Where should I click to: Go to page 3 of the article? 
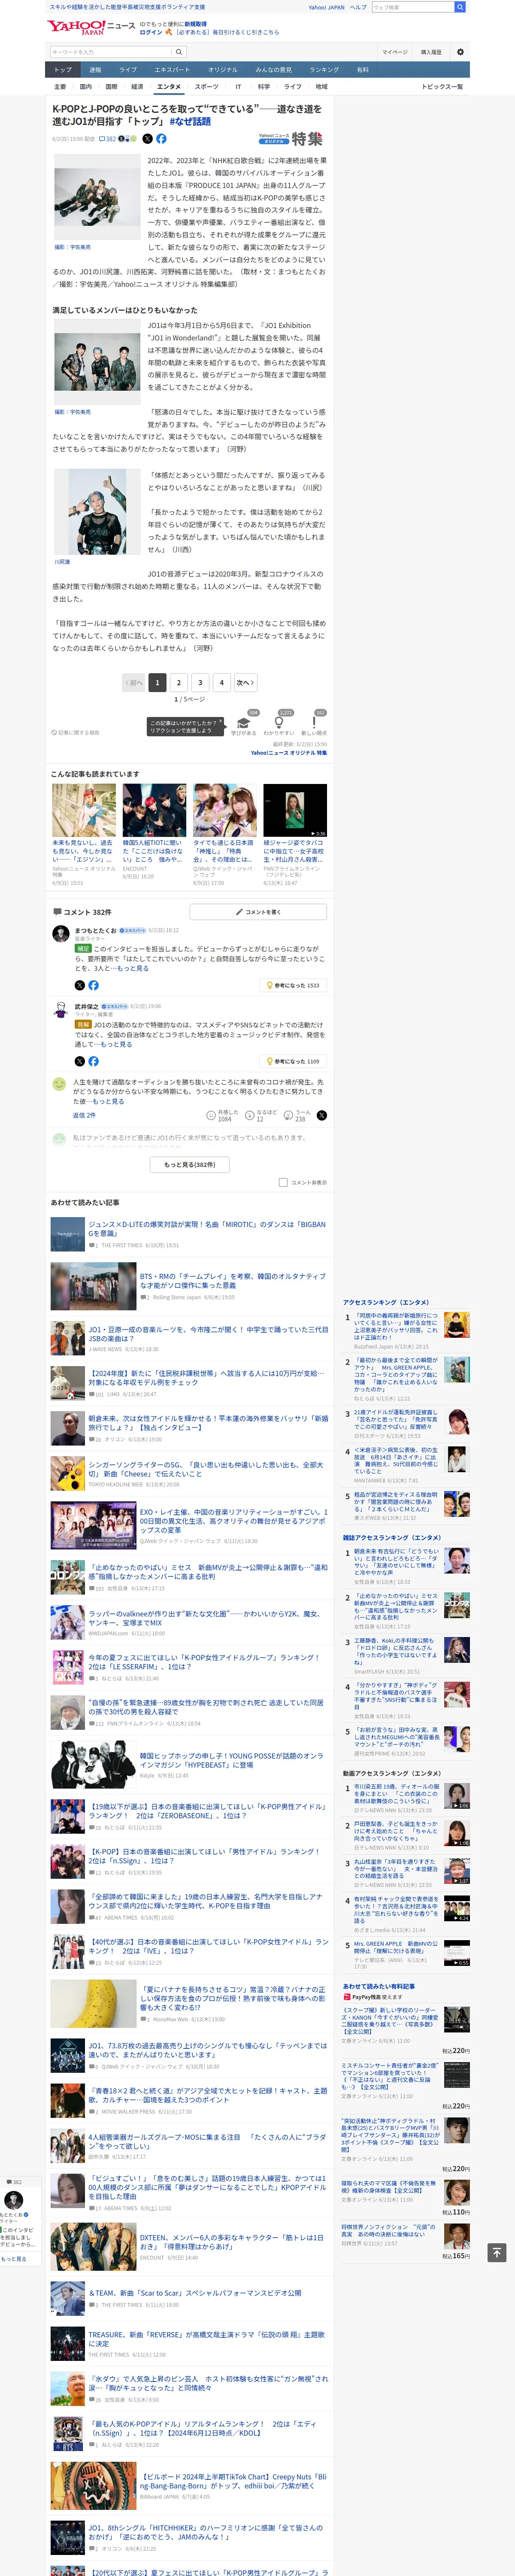200,683
